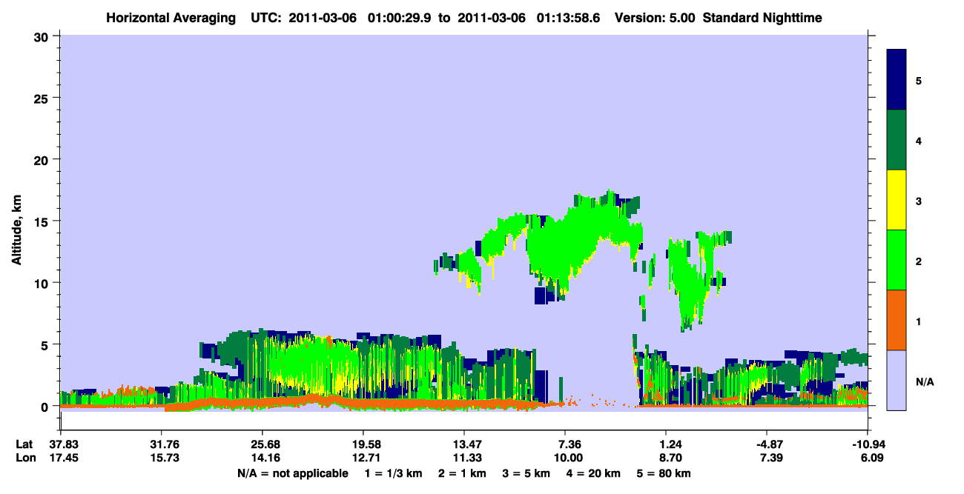Click the dark blue colorbar segment labeled 5
This screenshot has height=494, width=964.
897,79
